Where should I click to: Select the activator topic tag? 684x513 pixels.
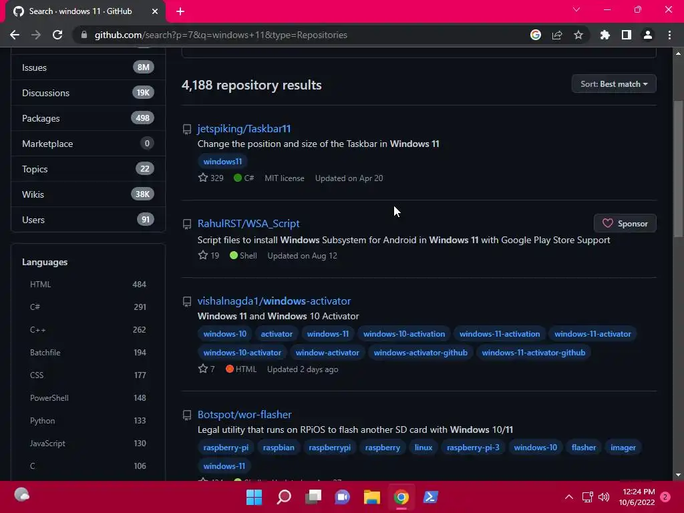277,334
